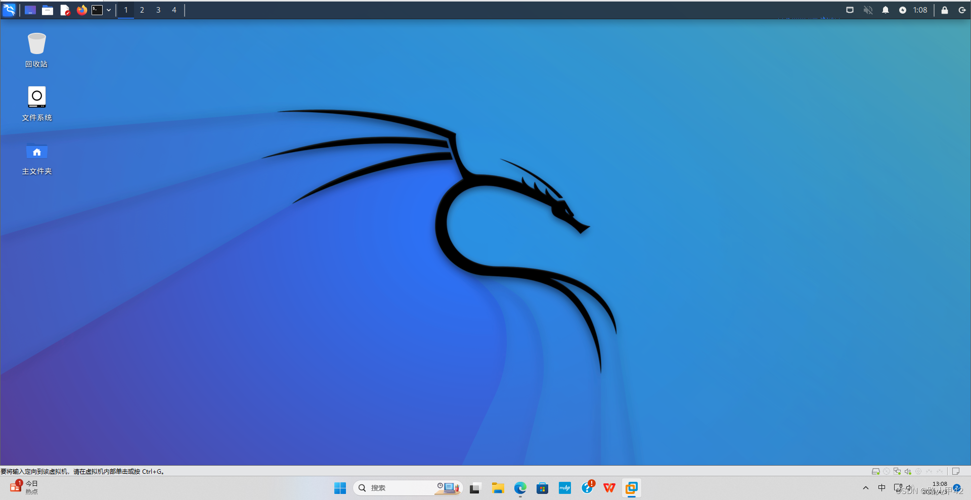Open Kali notifications bell

[x=886, y=10]
